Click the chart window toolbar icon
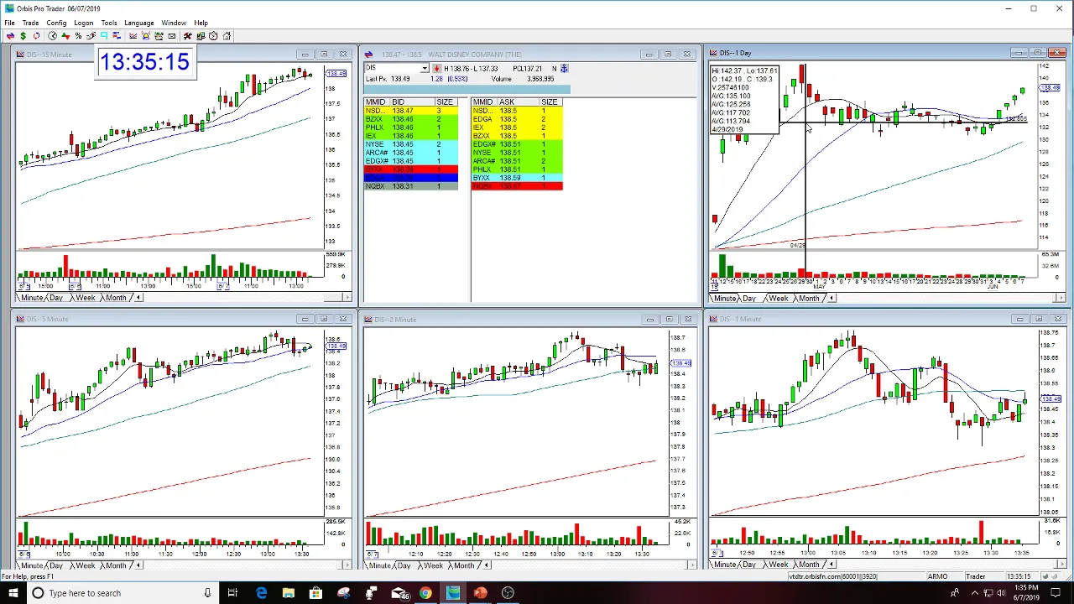Screen dimensions: 1074x604 [133, 36]
